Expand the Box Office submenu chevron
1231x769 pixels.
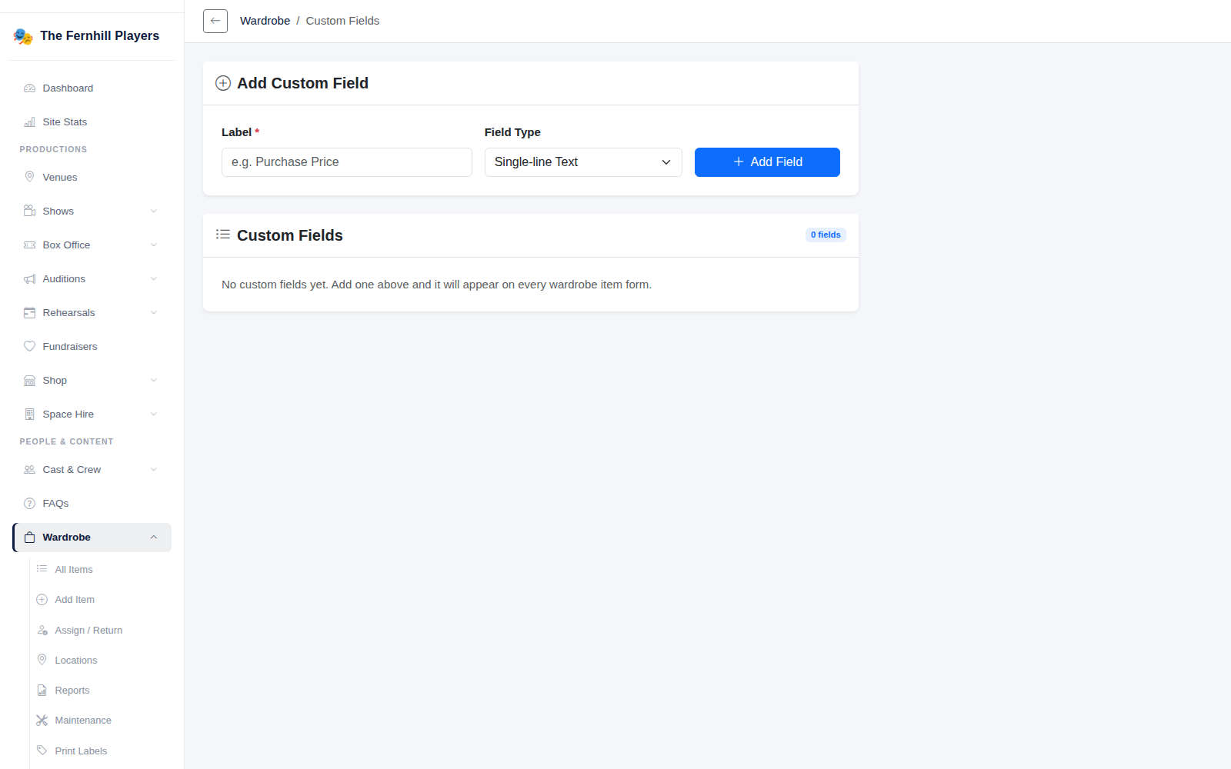tap(154, 245)
